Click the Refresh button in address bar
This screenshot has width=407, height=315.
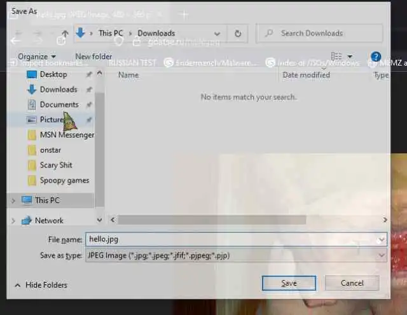pos(237,34)
